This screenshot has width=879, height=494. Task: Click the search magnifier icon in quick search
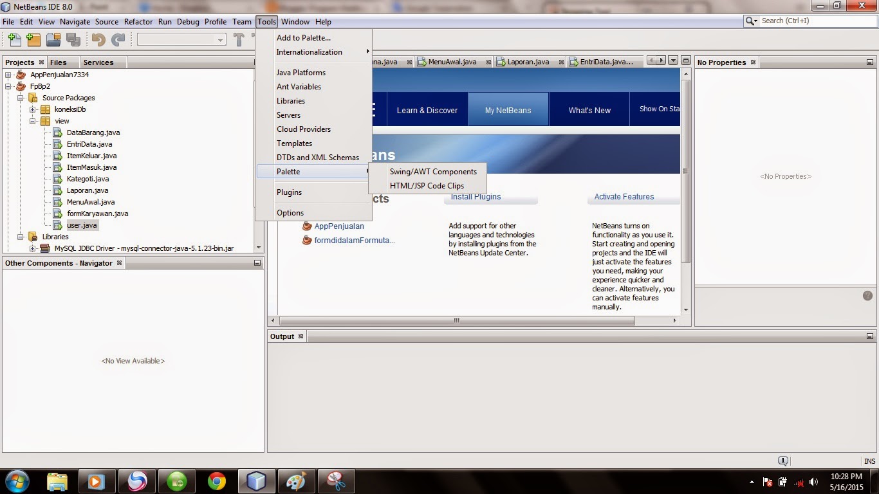751,21
